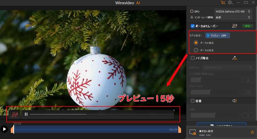The height and width of the screenshot is (139, 257).
Task: Open the settings gear menu
Action: (230, 3)
